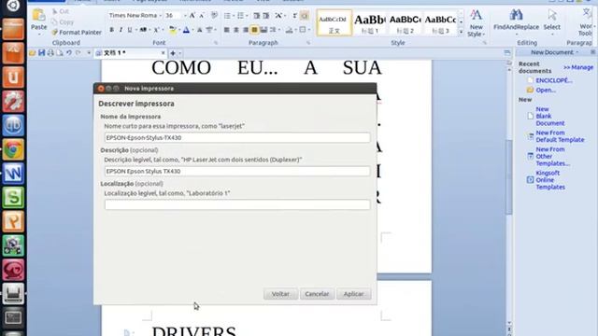The height and width of the screenshot is (336, 598).
Task: Click the Kingsoft Presentation P icon in dock
Action: [13, 221]
